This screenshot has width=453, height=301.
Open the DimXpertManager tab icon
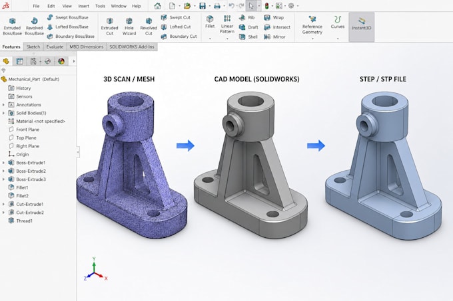(x=48, y=61)
